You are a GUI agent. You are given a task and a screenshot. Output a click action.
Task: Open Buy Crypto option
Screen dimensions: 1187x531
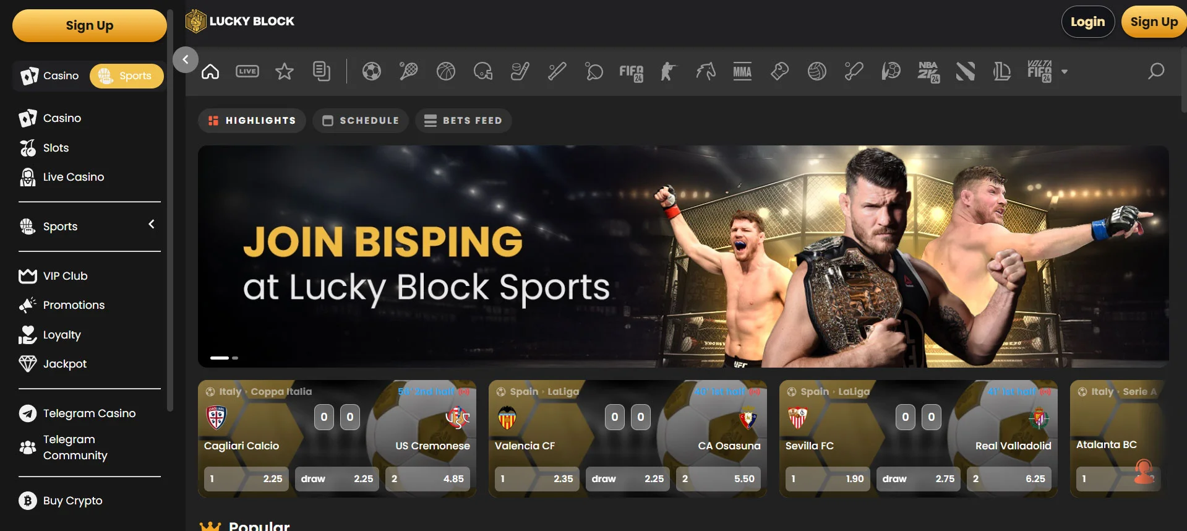[61, 501]
